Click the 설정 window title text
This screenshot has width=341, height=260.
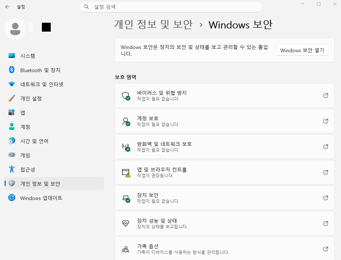tap(21, 7)
